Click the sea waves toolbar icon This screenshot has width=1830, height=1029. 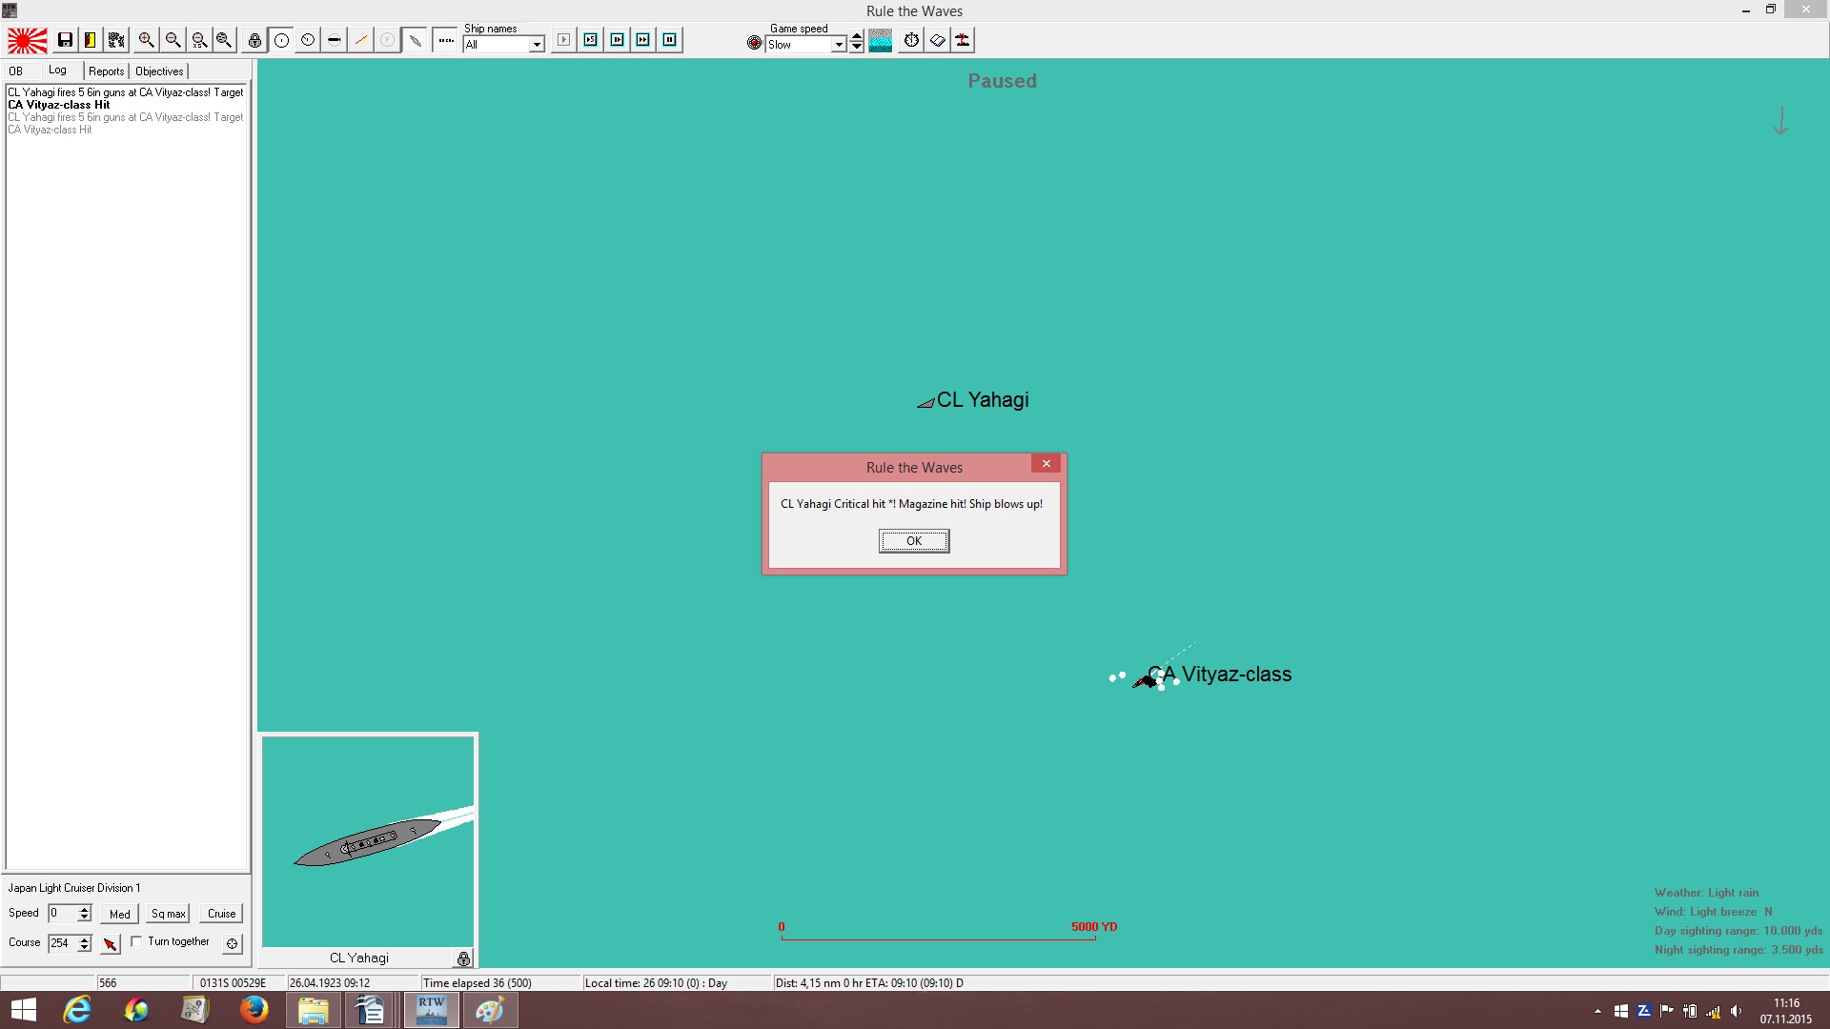(881, 40)
